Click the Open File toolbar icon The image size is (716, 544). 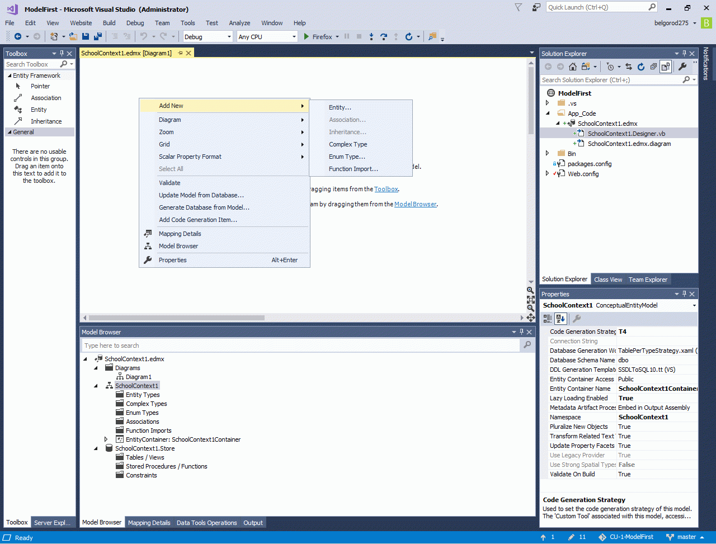[73, 36]
